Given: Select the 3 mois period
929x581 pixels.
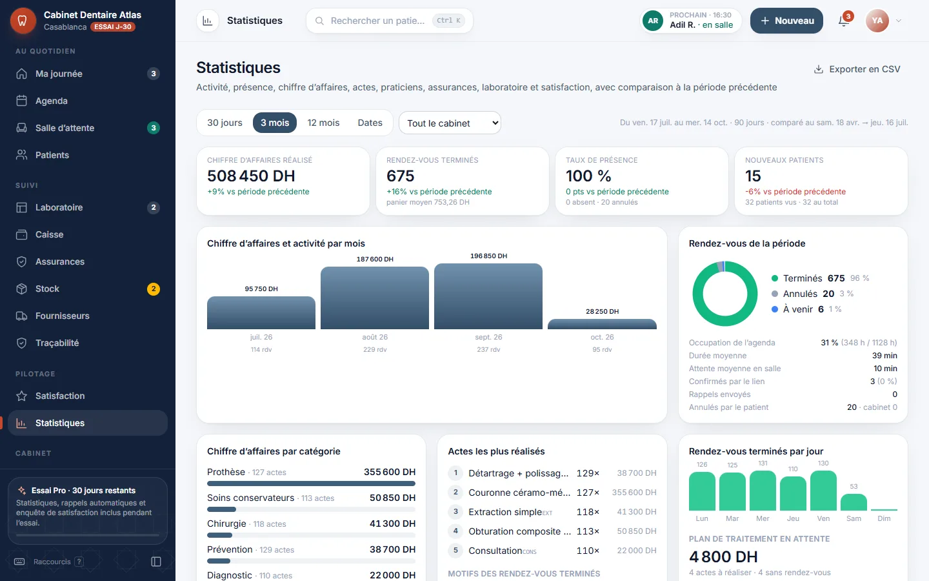Looking at the screenshot, I should click(x=275, y=123).
